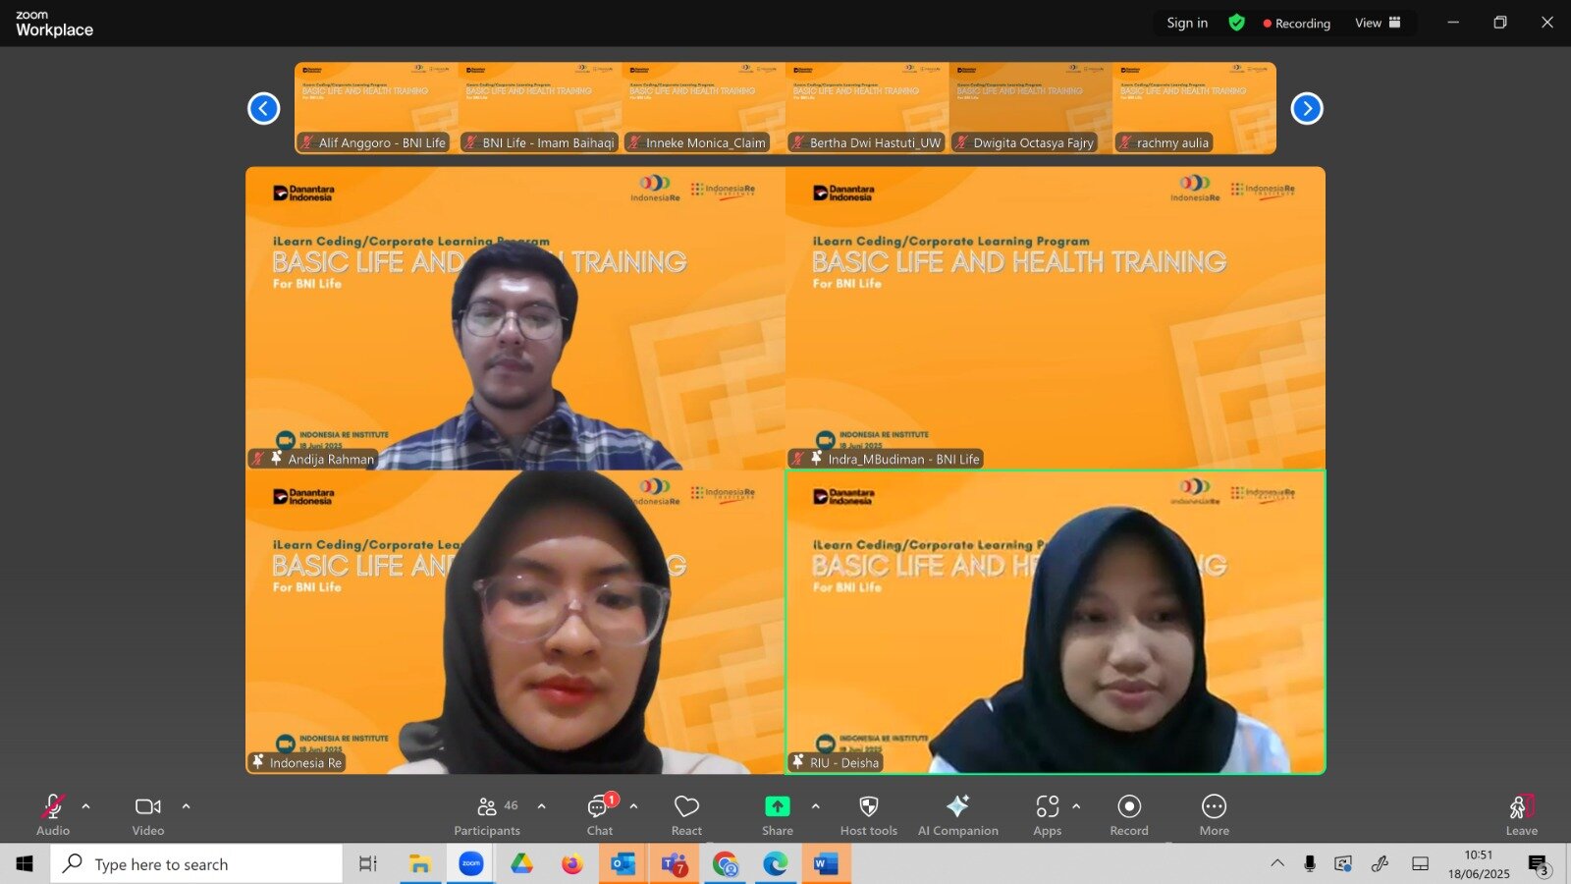Unmute the microphone using Audio button
This screenshot has height=884, width=1571.
53,815
